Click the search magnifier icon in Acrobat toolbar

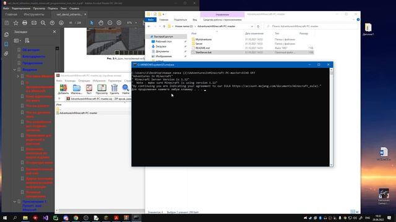[x=43, y=23]
